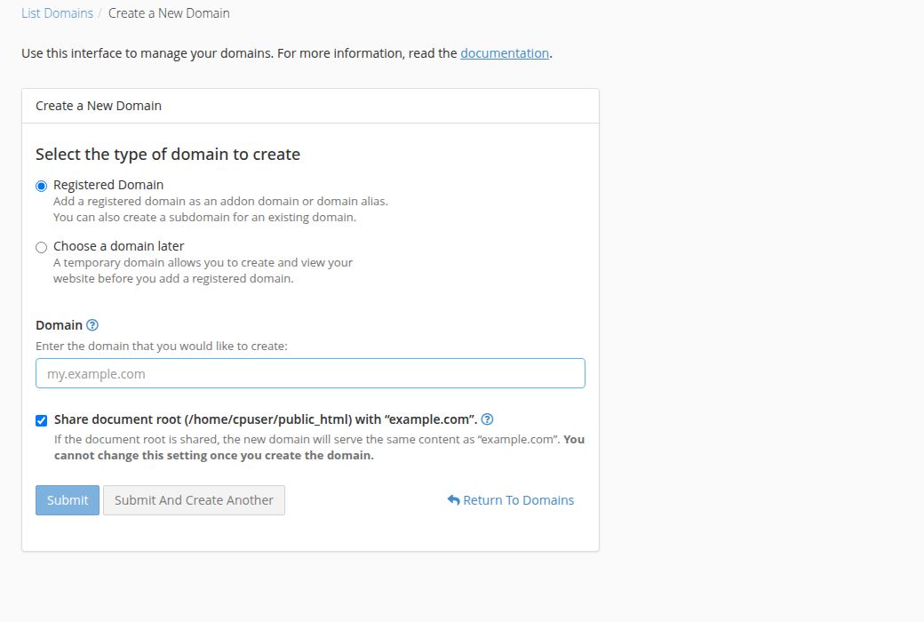Screen dimensions: 924x622
Task: Click Submit And Create Another button
Action: 194,500
